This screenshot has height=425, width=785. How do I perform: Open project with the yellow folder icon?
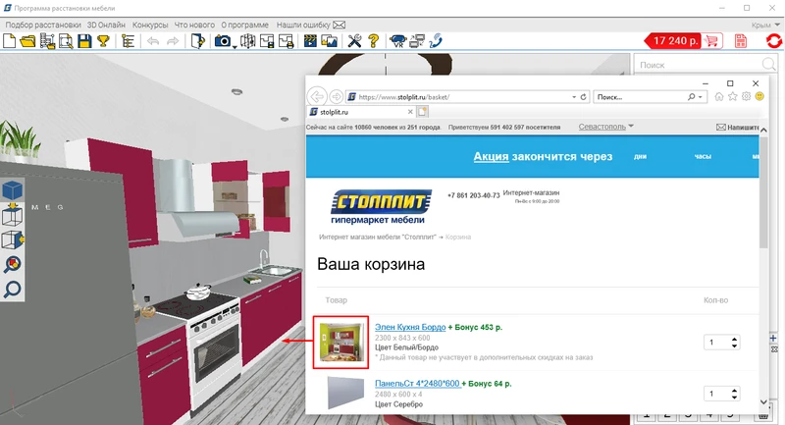coord(27,41)
